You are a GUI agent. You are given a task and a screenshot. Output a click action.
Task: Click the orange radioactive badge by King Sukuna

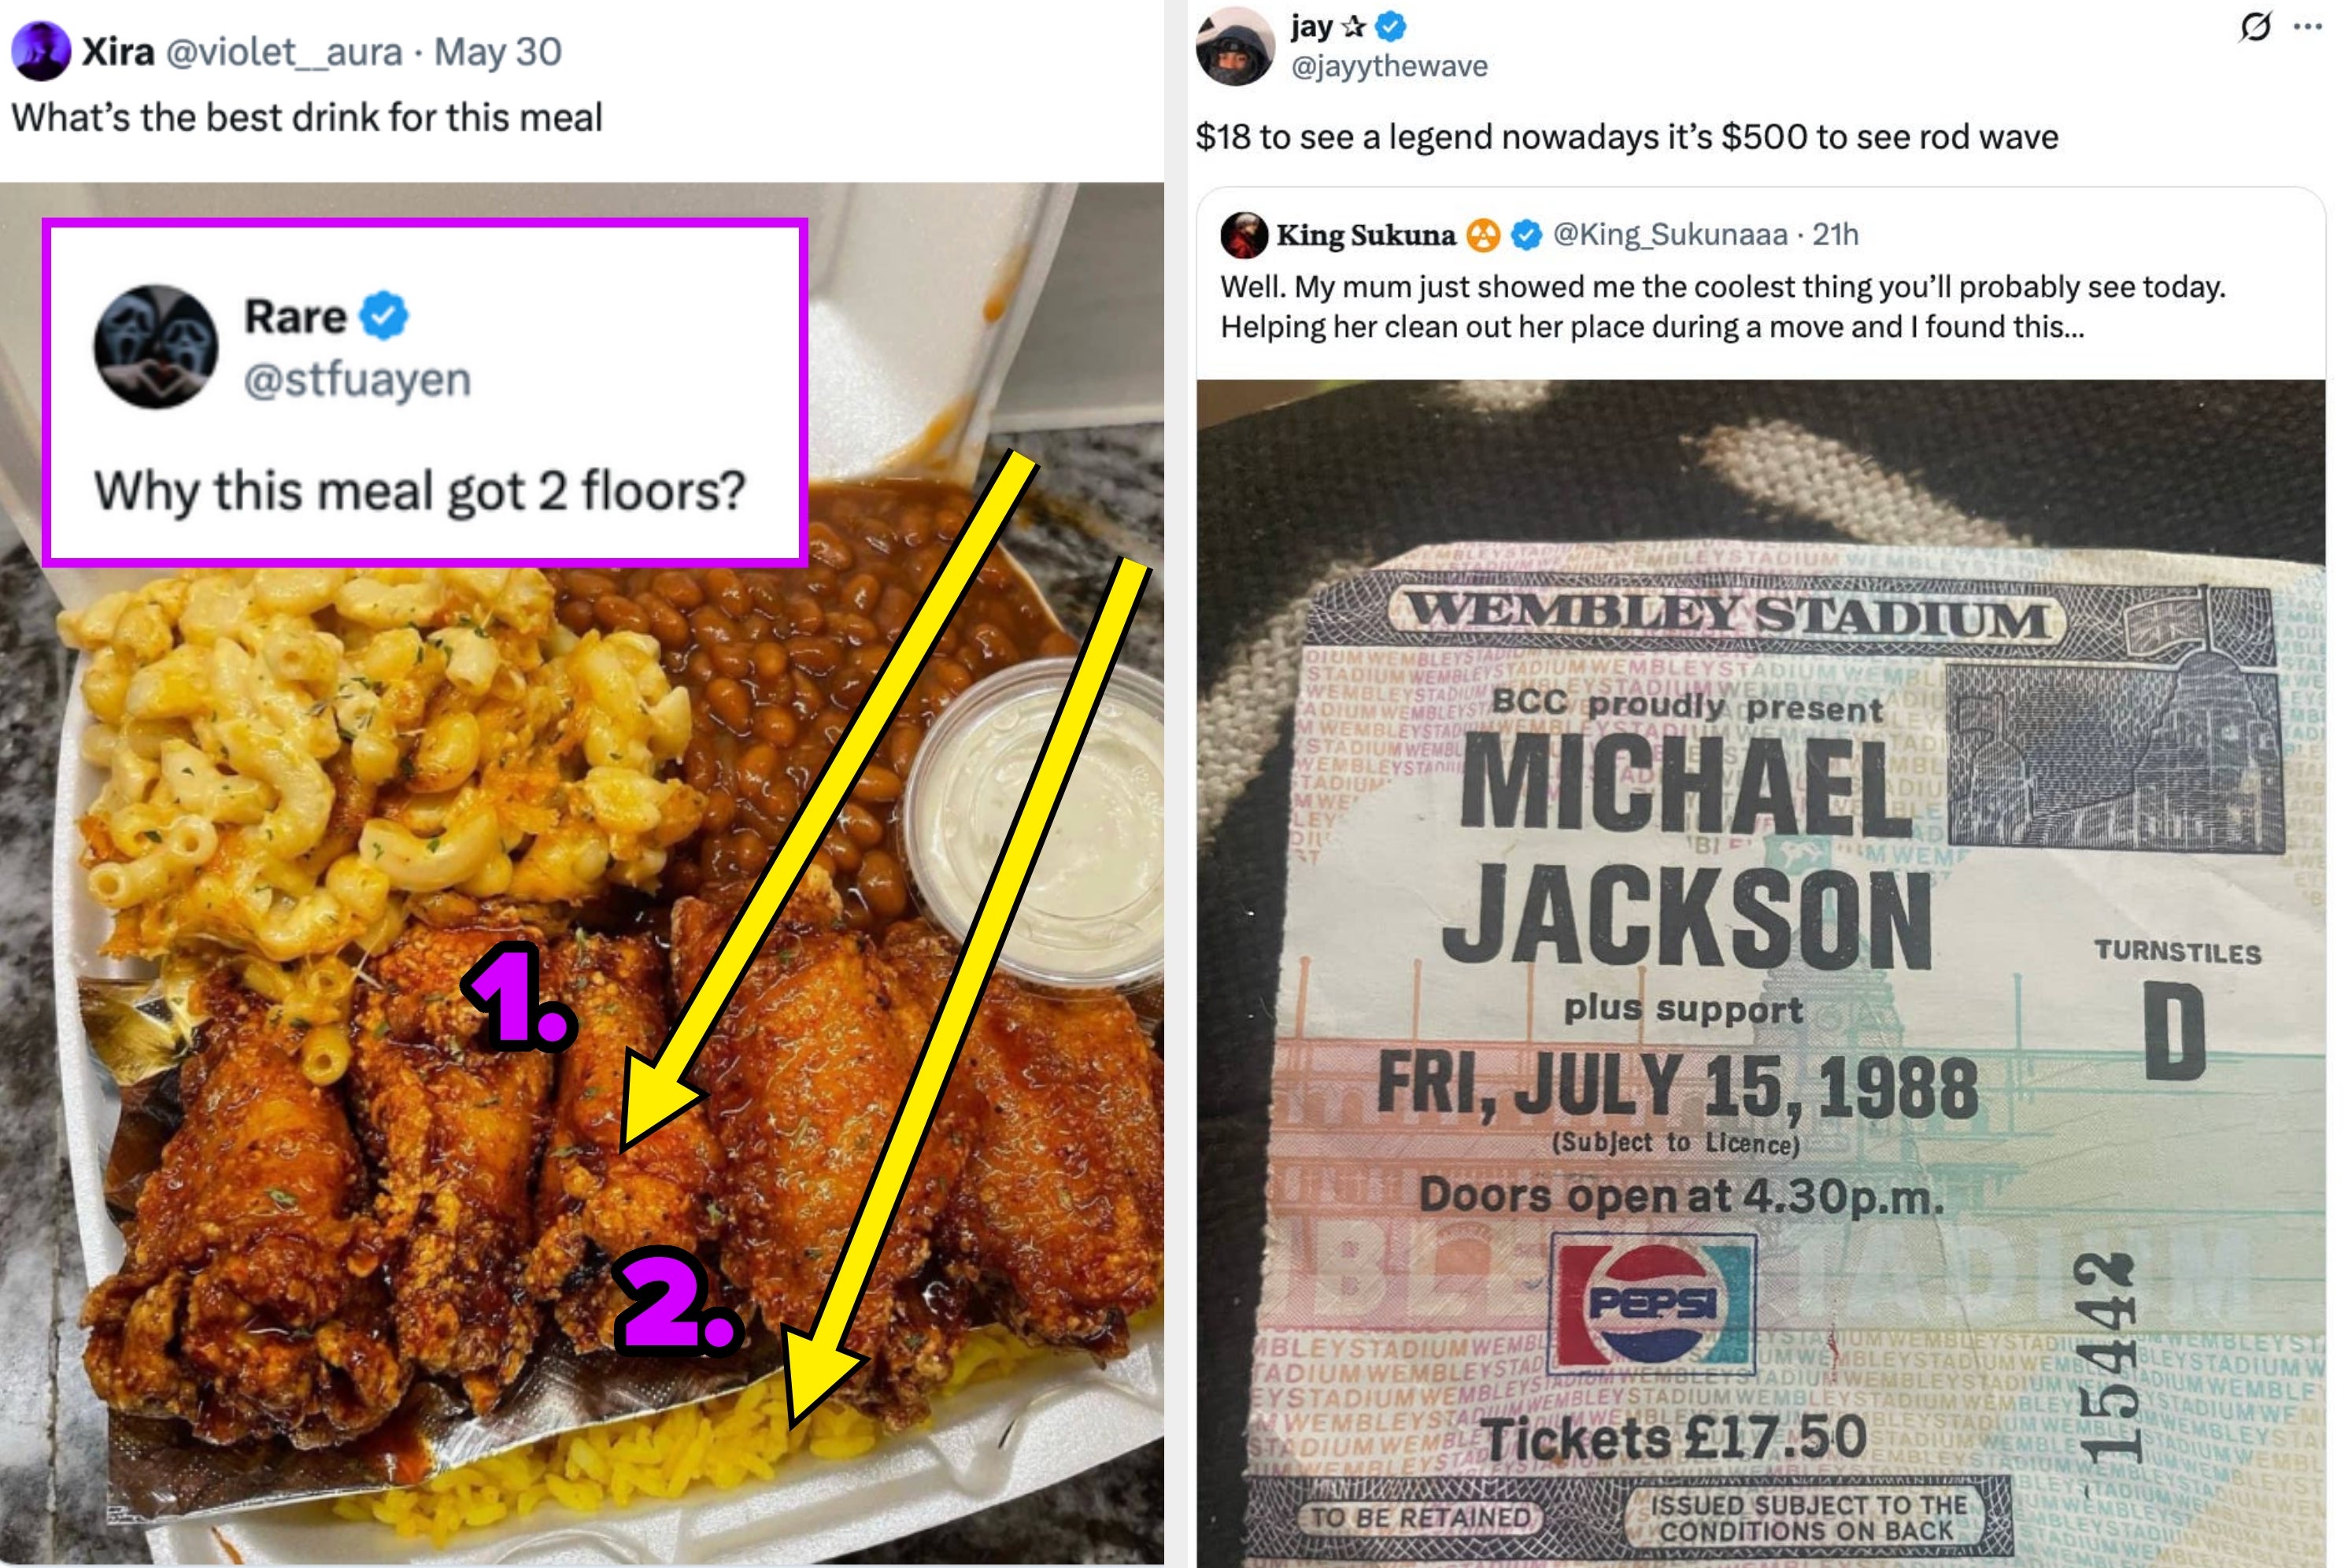1483,236
